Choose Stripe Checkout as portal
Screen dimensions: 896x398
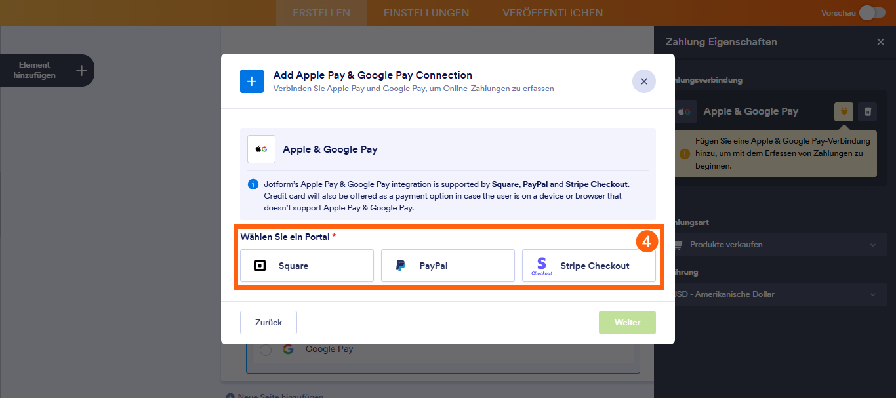tap(589, 266)
